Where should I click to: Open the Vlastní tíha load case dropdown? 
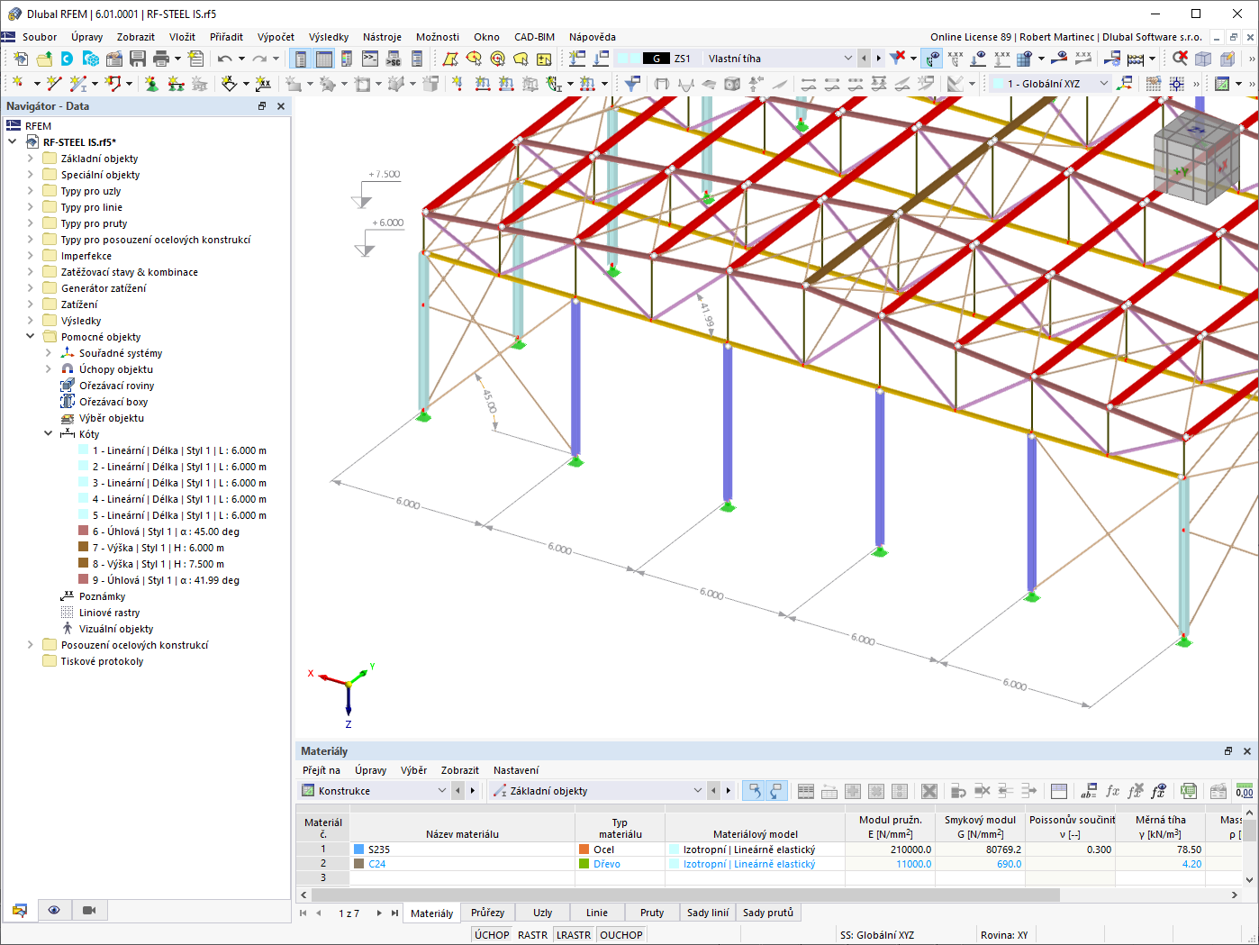[847, 57]
